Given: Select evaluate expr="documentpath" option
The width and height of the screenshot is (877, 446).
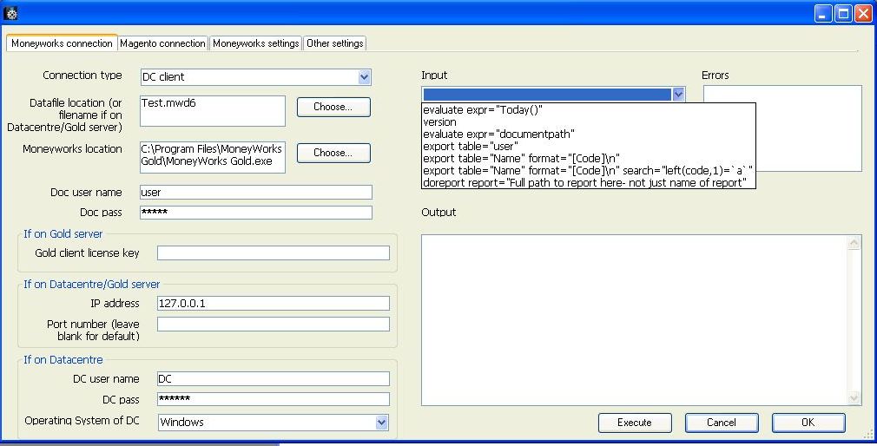Looking at the screenshot, I should [x=589, y=134].
